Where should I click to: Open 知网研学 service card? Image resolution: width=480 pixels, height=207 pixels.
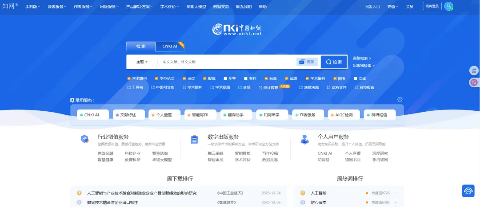(272, 115)
